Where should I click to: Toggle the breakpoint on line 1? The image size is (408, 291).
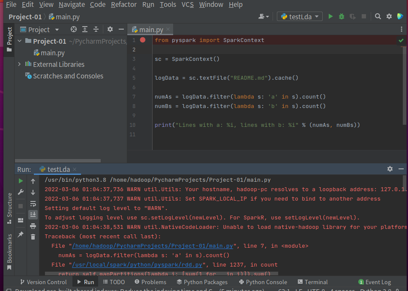143,40
